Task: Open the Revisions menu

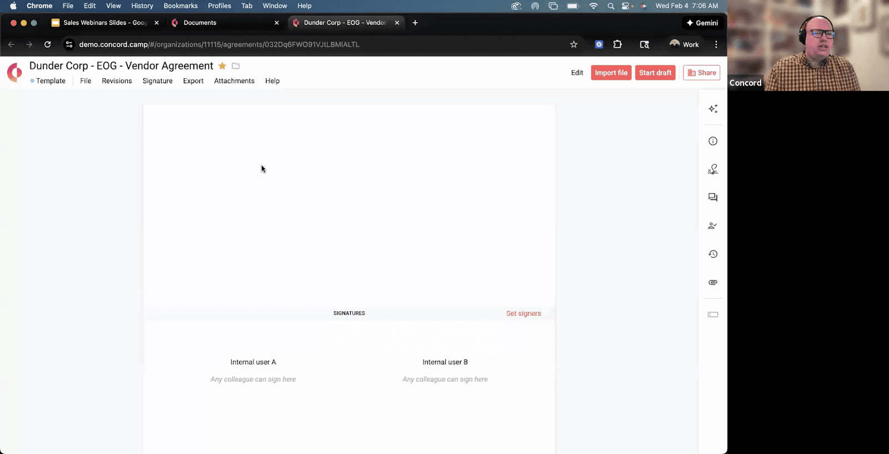Action: pos(117,81)
